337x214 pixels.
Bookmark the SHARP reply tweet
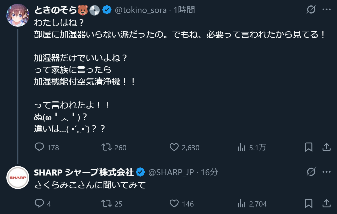(x=309, y=204)
